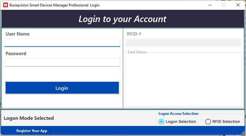The height and width of the screenshot is (136, 246).
Task: Click the Password input field
Action: click(62, 62)
